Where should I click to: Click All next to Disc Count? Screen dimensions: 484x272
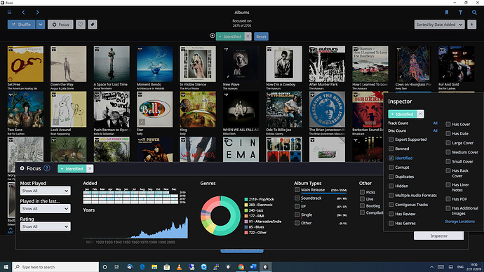[435, 131]
